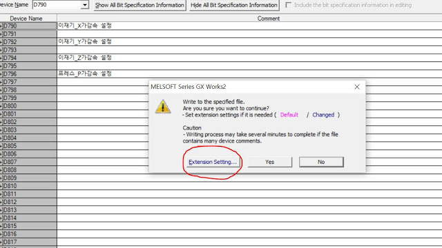442x248 pixels.
Task: Select device row D807
Action: 28,163
